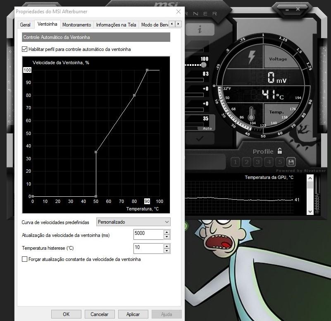Toggle 'Habilitar perfil para controle automático' checkbox

click(x=24, y=49)
